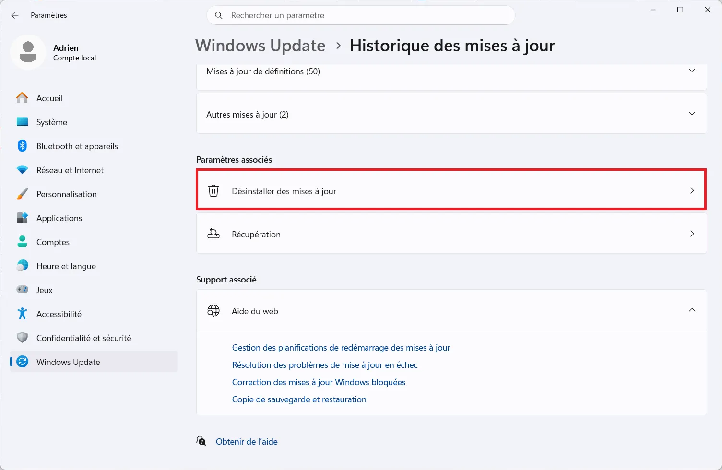This screenshot has height=470, width=722.
Task: Follow the Copie de sauvegarde et restauration link
Action: 299,399
